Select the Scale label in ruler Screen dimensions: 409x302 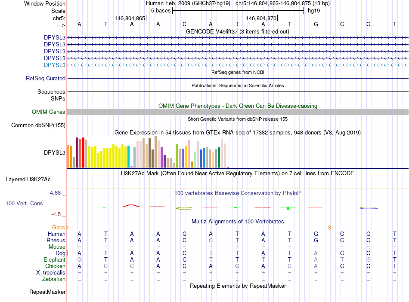58,11
